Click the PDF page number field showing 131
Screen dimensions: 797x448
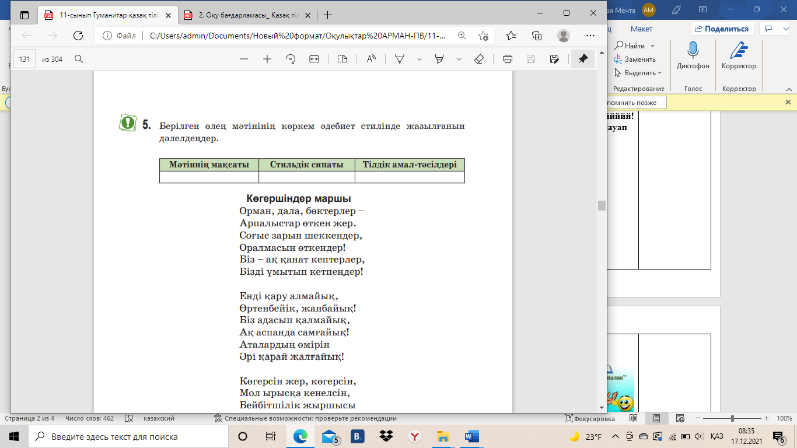(x=25, y=59)
